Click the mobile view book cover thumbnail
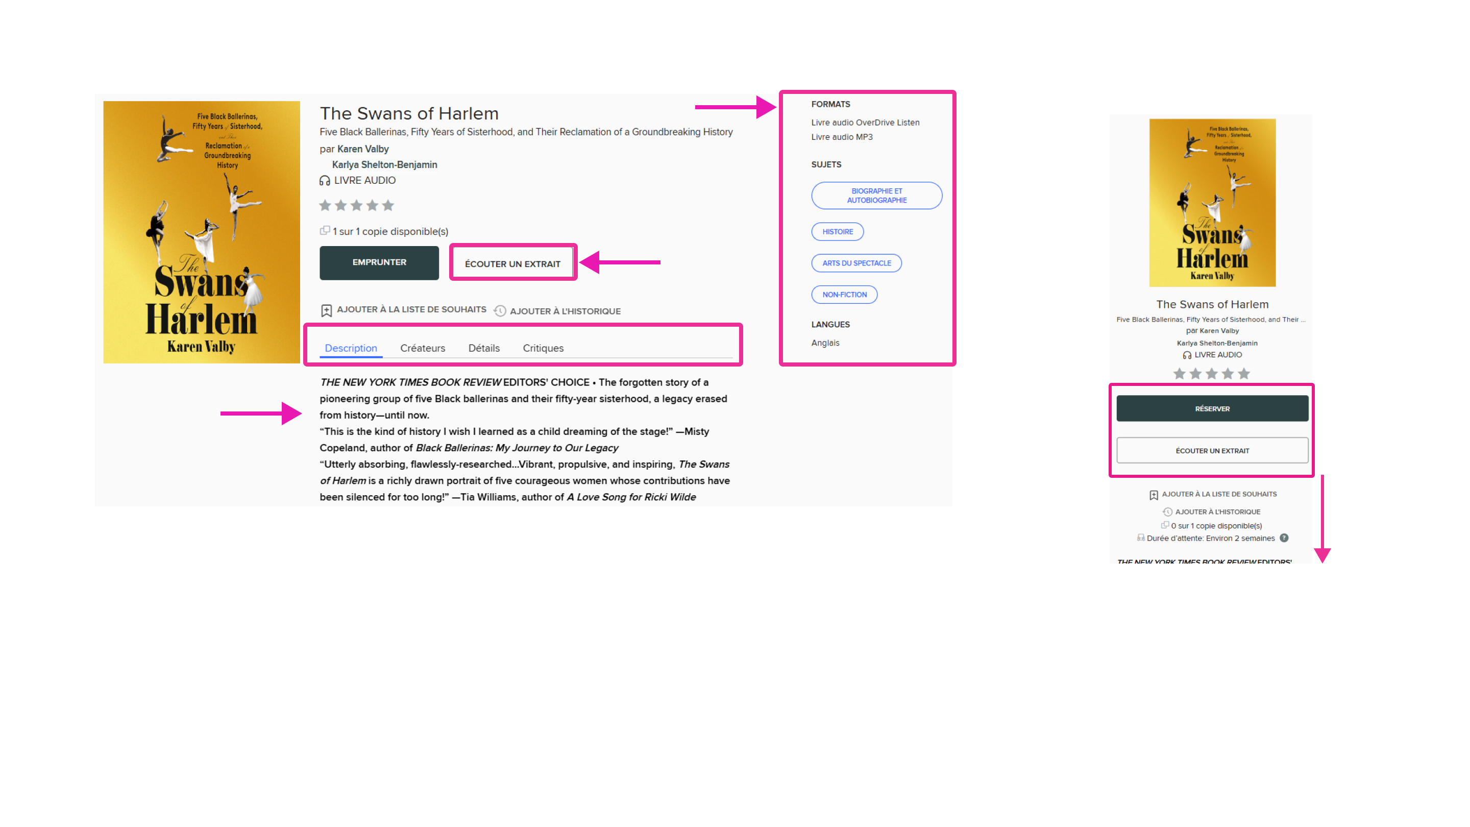This screenshot has width=1470, height=827. click(1212, 203)
